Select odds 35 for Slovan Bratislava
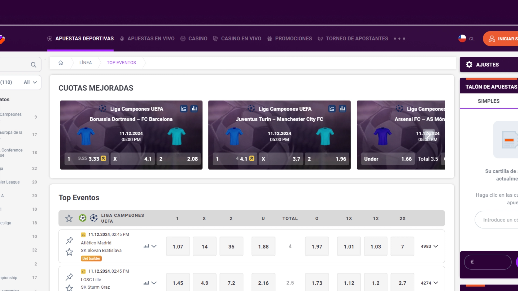Image resolution: width=518 pixels, height=291 pixels. [x=231, y=246]
